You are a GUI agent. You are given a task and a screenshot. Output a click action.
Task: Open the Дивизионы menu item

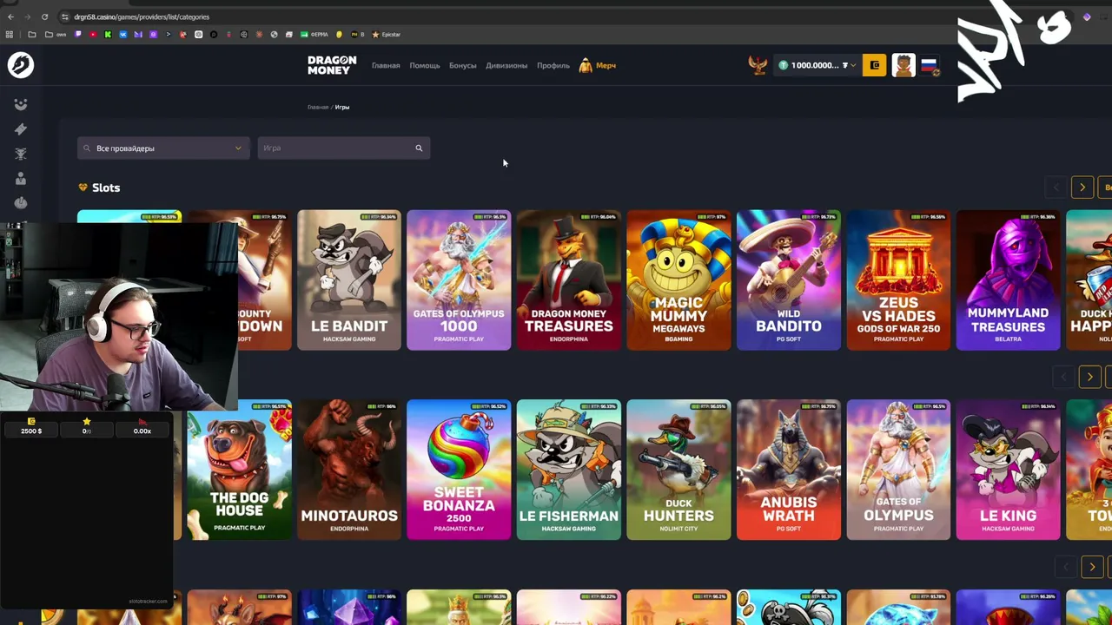tap(506, 65)
